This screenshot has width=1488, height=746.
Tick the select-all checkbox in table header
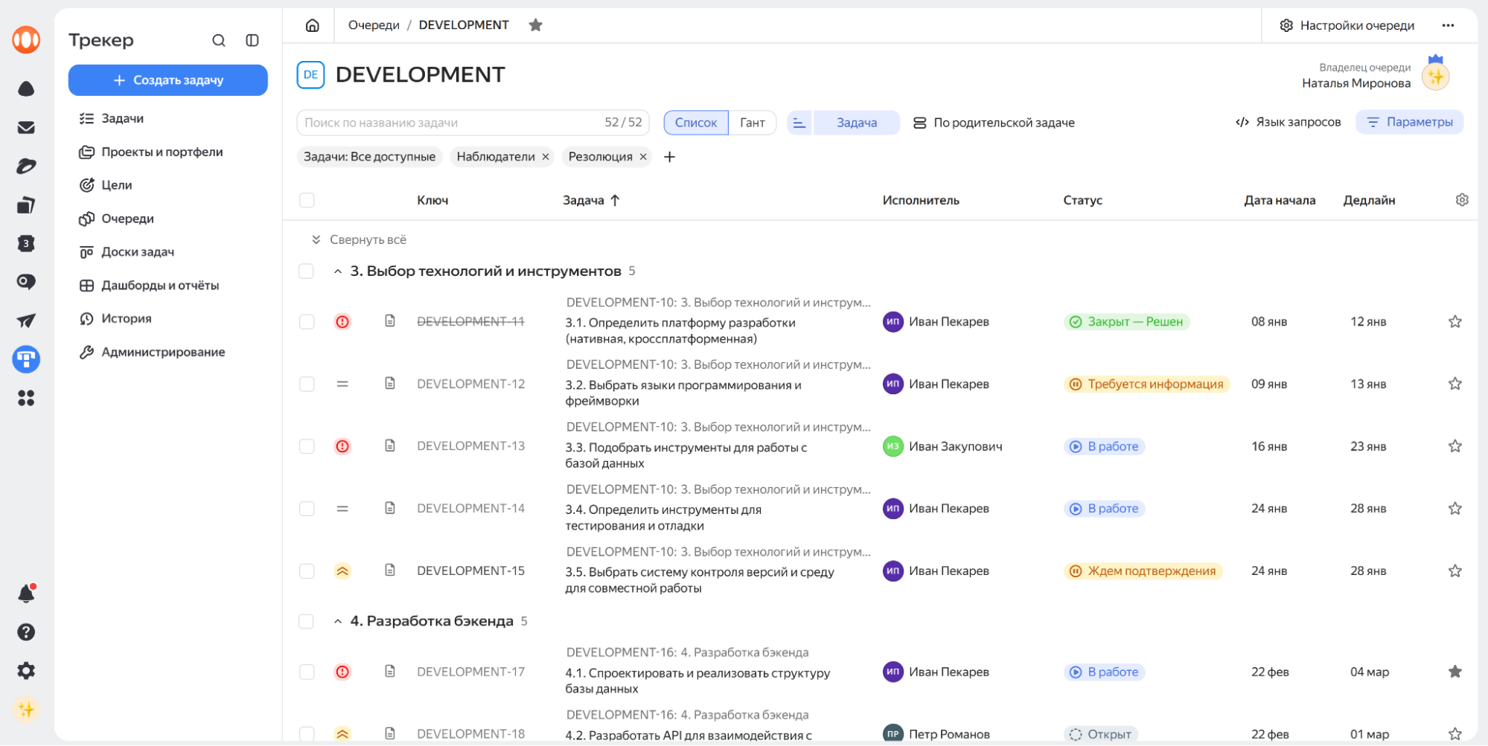point(307,200)
